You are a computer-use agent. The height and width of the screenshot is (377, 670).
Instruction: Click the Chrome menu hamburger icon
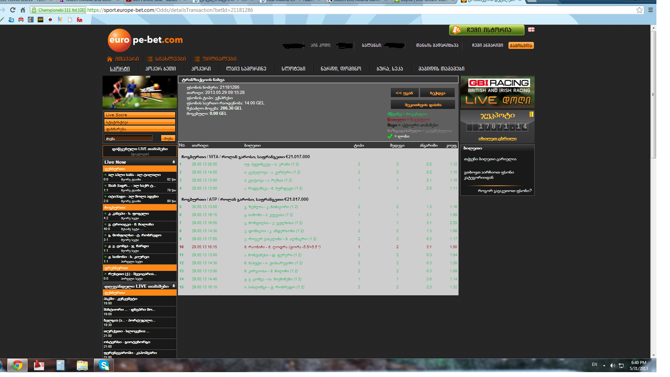point(650,10)
